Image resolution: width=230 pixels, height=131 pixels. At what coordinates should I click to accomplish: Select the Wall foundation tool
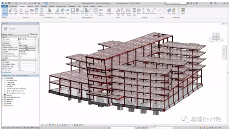(x=63, y=11)
